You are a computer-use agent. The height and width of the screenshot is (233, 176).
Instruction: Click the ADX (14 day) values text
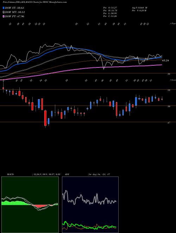pyautogui.click(x=99, y=174)
